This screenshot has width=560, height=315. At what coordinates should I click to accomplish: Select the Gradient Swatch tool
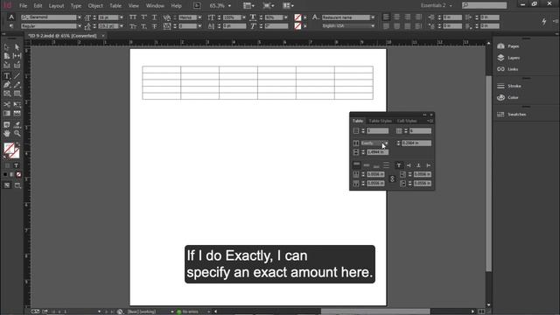point(7,114)
